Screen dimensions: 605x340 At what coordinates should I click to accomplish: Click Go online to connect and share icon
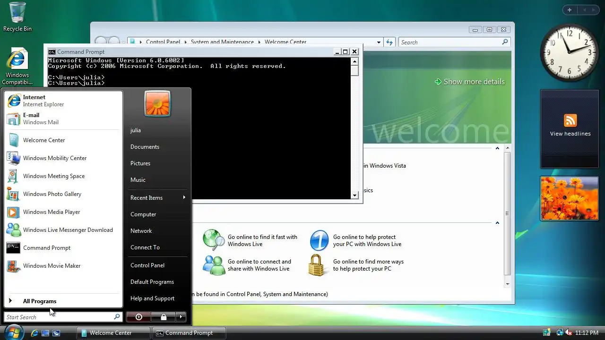tap(214, 265)
